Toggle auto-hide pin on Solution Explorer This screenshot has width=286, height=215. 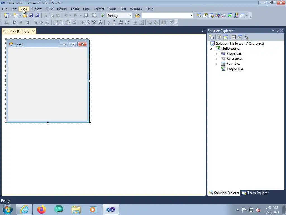click(x=277, y=31)
